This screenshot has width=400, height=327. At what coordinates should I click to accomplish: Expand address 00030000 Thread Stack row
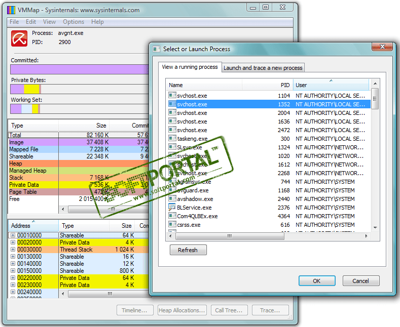click(x=13, y=250)
